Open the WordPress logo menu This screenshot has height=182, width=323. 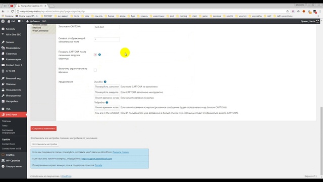3,21
